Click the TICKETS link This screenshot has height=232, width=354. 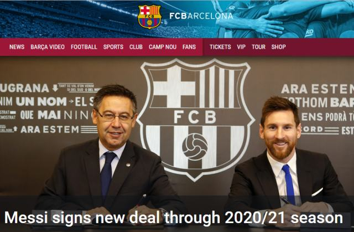(220, 47)
